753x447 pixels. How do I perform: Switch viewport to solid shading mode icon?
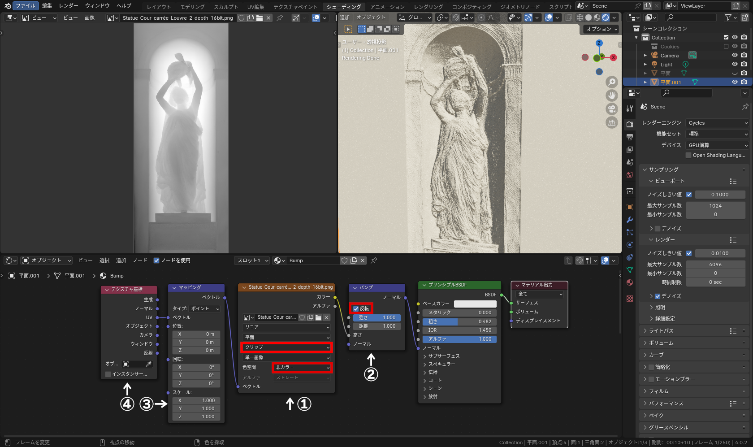click(x=588, y=17)
